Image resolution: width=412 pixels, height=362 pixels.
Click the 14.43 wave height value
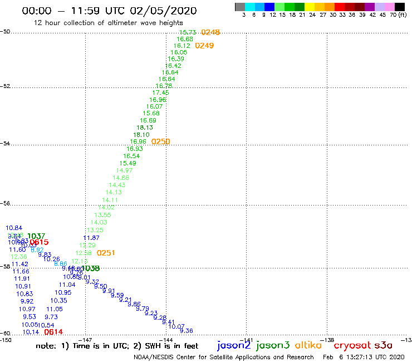click(117, 185)
